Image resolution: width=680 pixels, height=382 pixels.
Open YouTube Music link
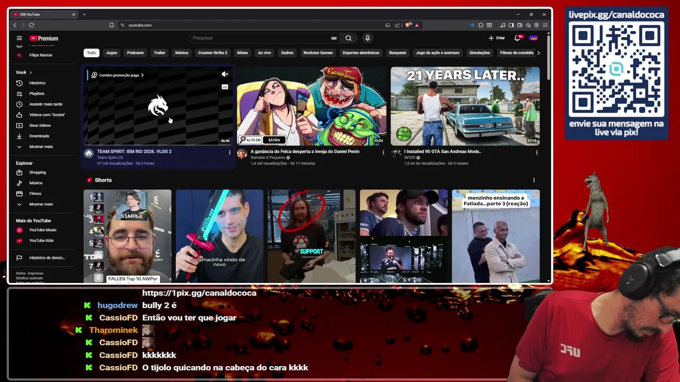(x=42, y=230)
